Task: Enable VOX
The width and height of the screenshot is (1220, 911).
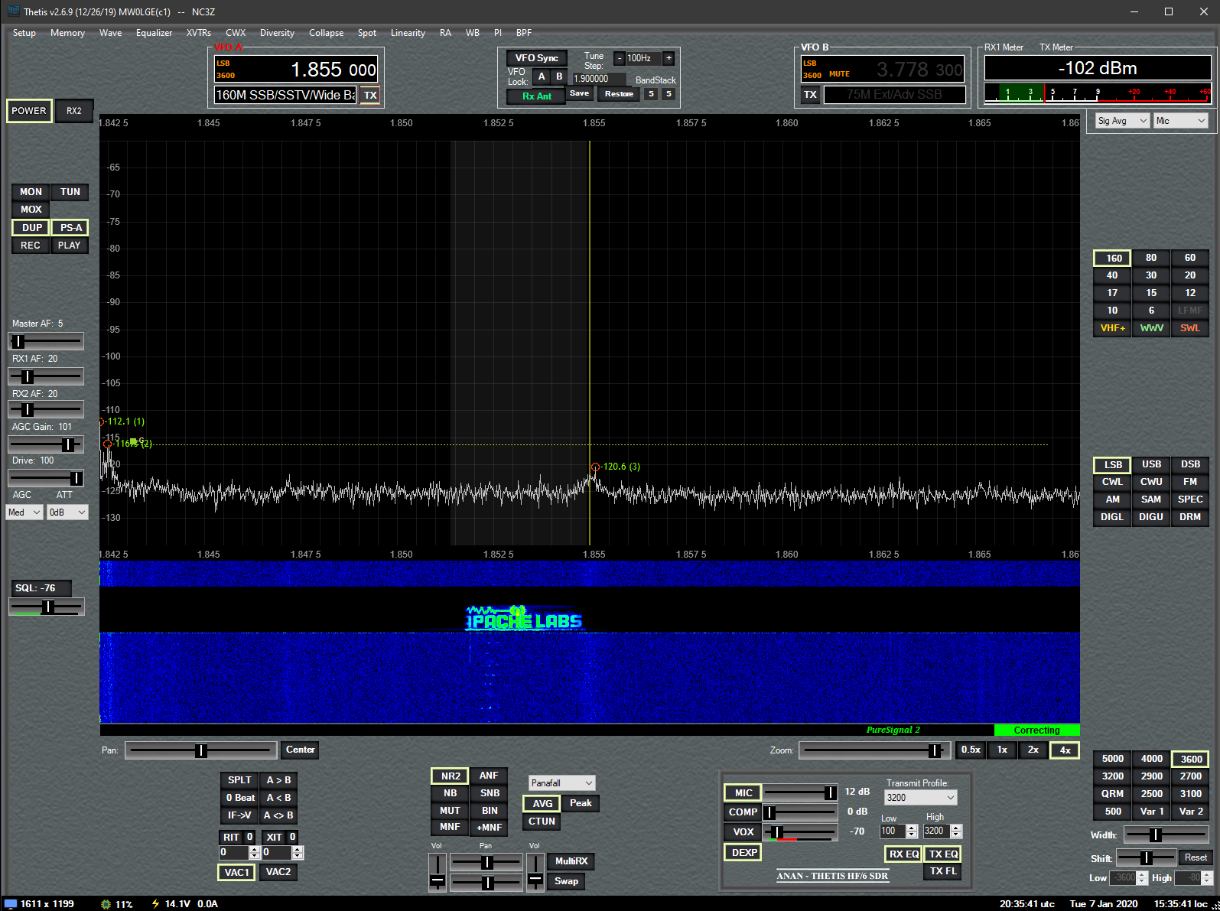Action: coord(743,832)
